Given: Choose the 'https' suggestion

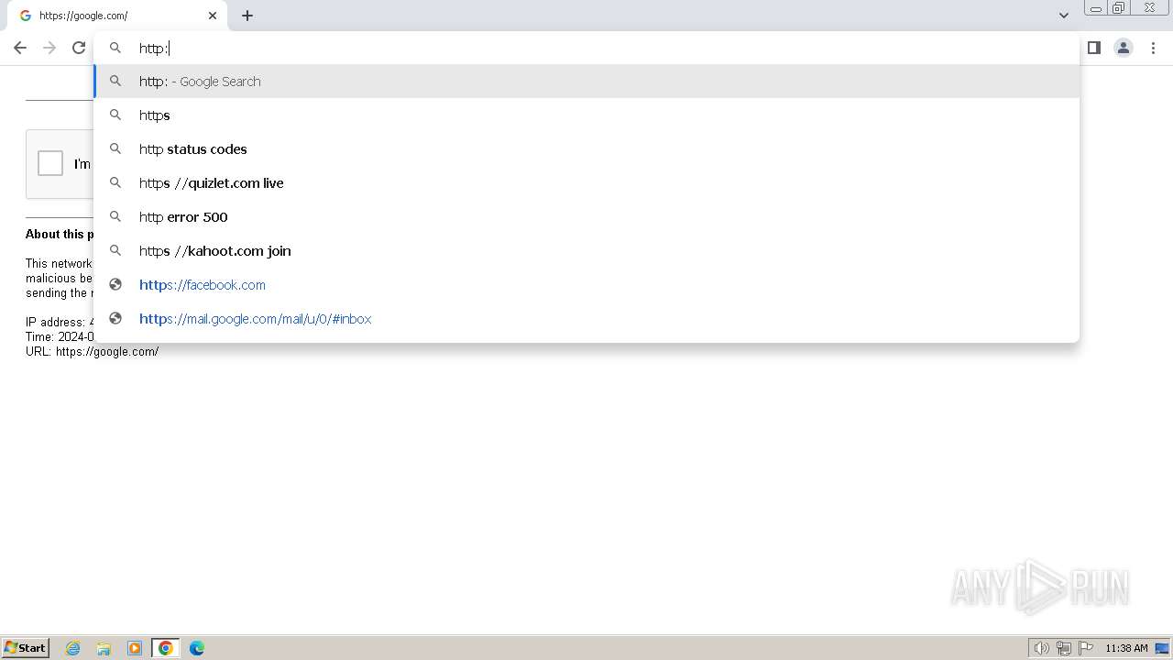Looking at the screenshot, I should tap(586, 115).
